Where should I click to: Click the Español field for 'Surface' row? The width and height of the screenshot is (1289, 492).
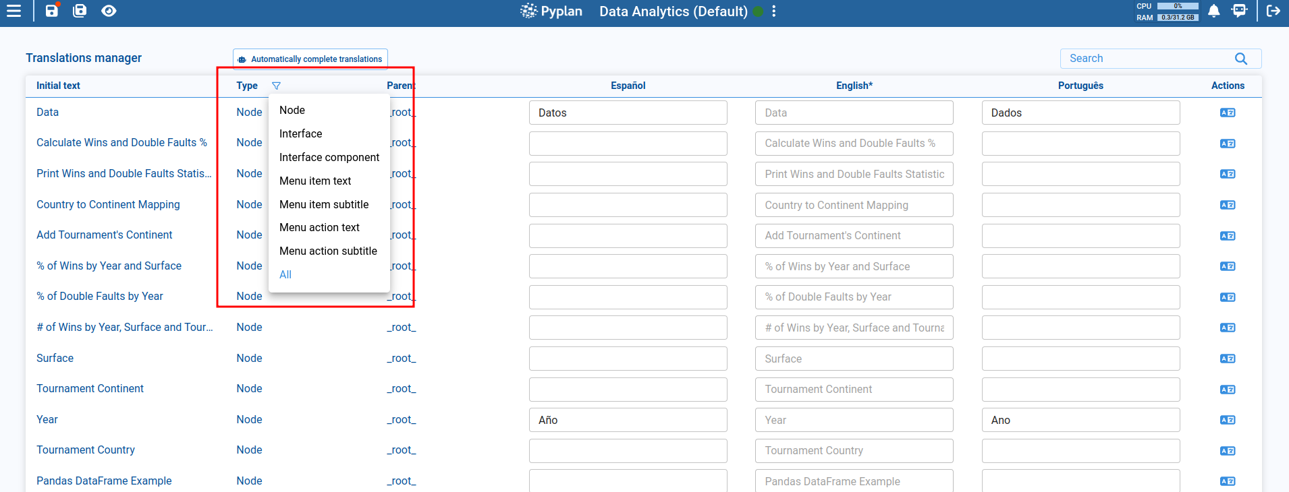(628, 359)
